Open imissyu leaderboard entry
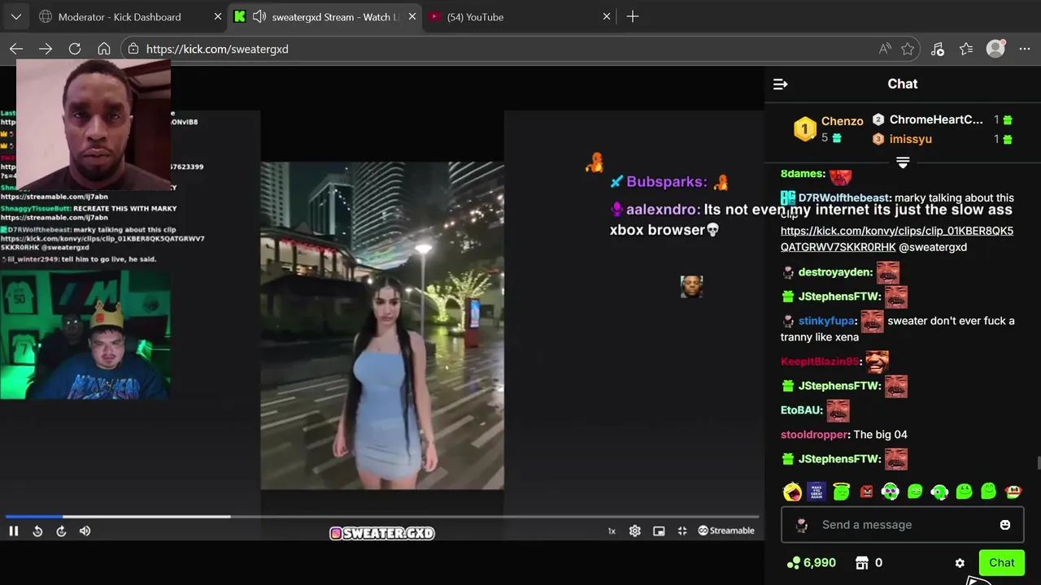 point(910,139)
